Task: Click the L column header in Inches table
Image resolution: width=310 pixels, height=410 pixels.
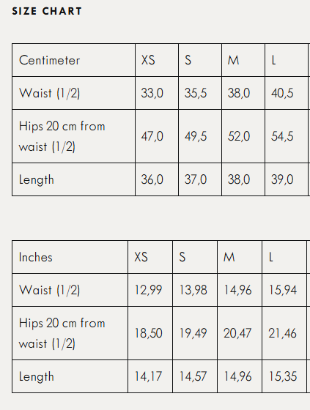Action: click(284, 257)
